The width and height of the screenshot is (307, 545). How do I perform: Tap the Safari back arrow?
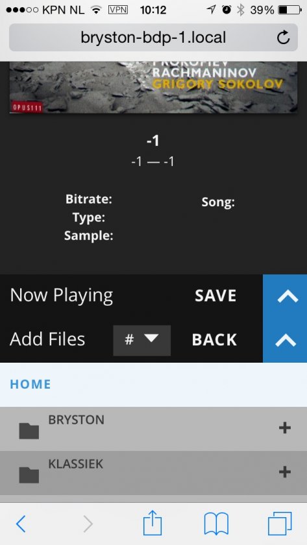(21, 524)
